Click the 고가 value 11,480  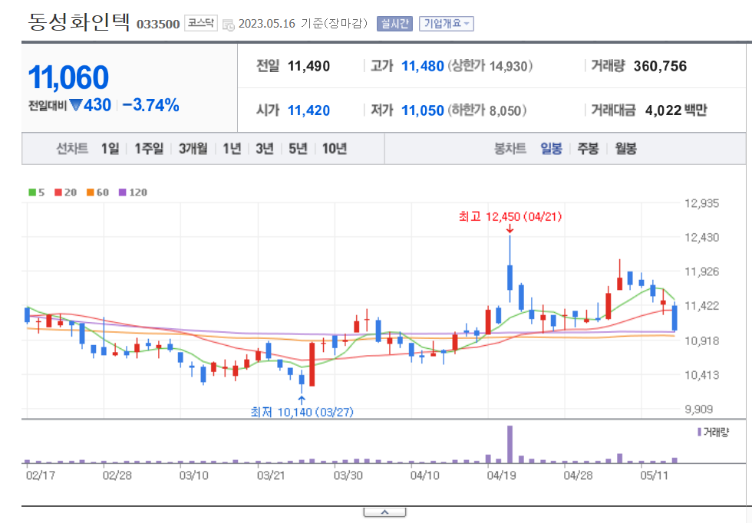coord(423,66)
